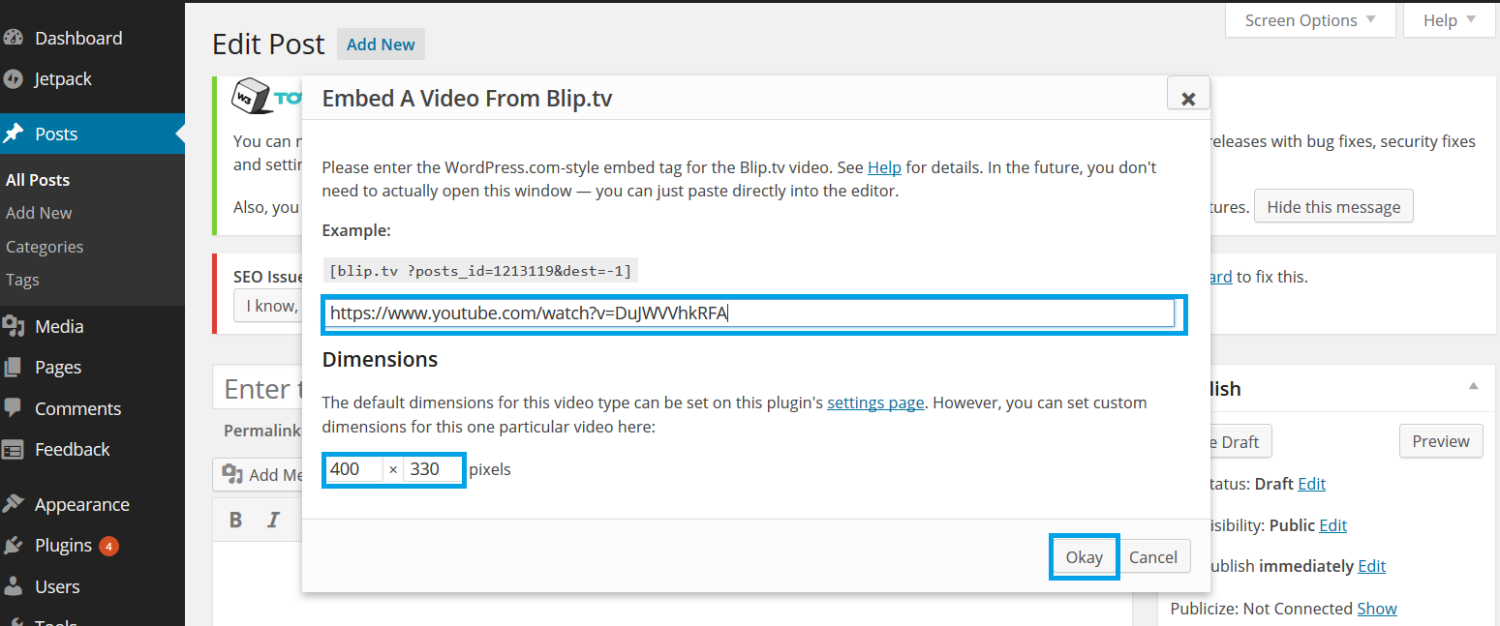Viewport: 1500px width, 626px height.
Task: Click the Dimensions heading
Action: (x=380, y=359)
